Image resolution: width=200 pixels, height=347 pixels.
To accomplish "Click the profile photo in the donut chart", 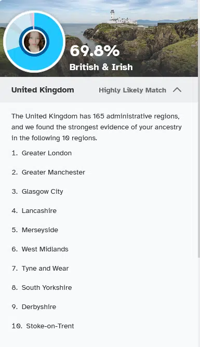I will 34,42.
